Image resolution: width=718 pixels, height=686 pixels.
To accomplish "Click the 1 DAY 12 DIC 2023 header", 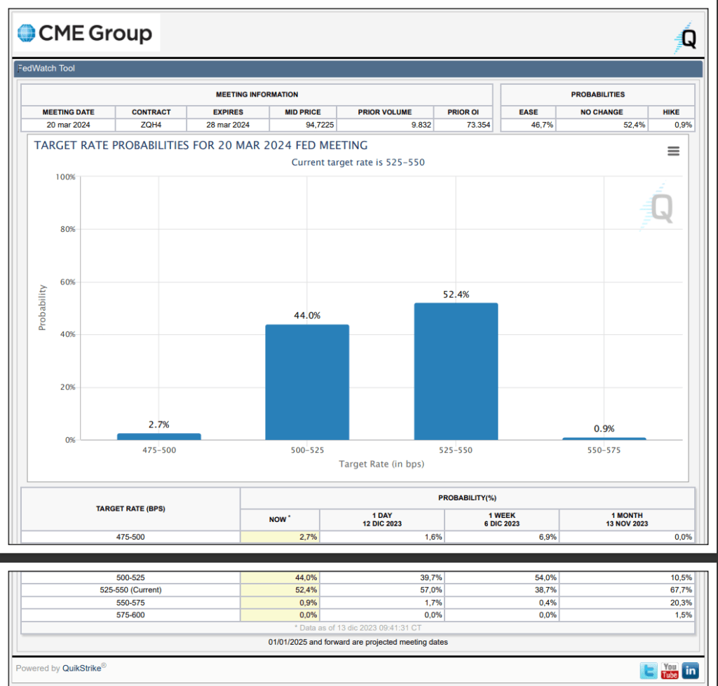I will pos(382,519).
